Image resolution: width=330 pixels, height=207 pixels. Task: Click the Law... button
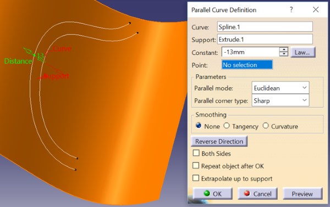tap(302, 52)
